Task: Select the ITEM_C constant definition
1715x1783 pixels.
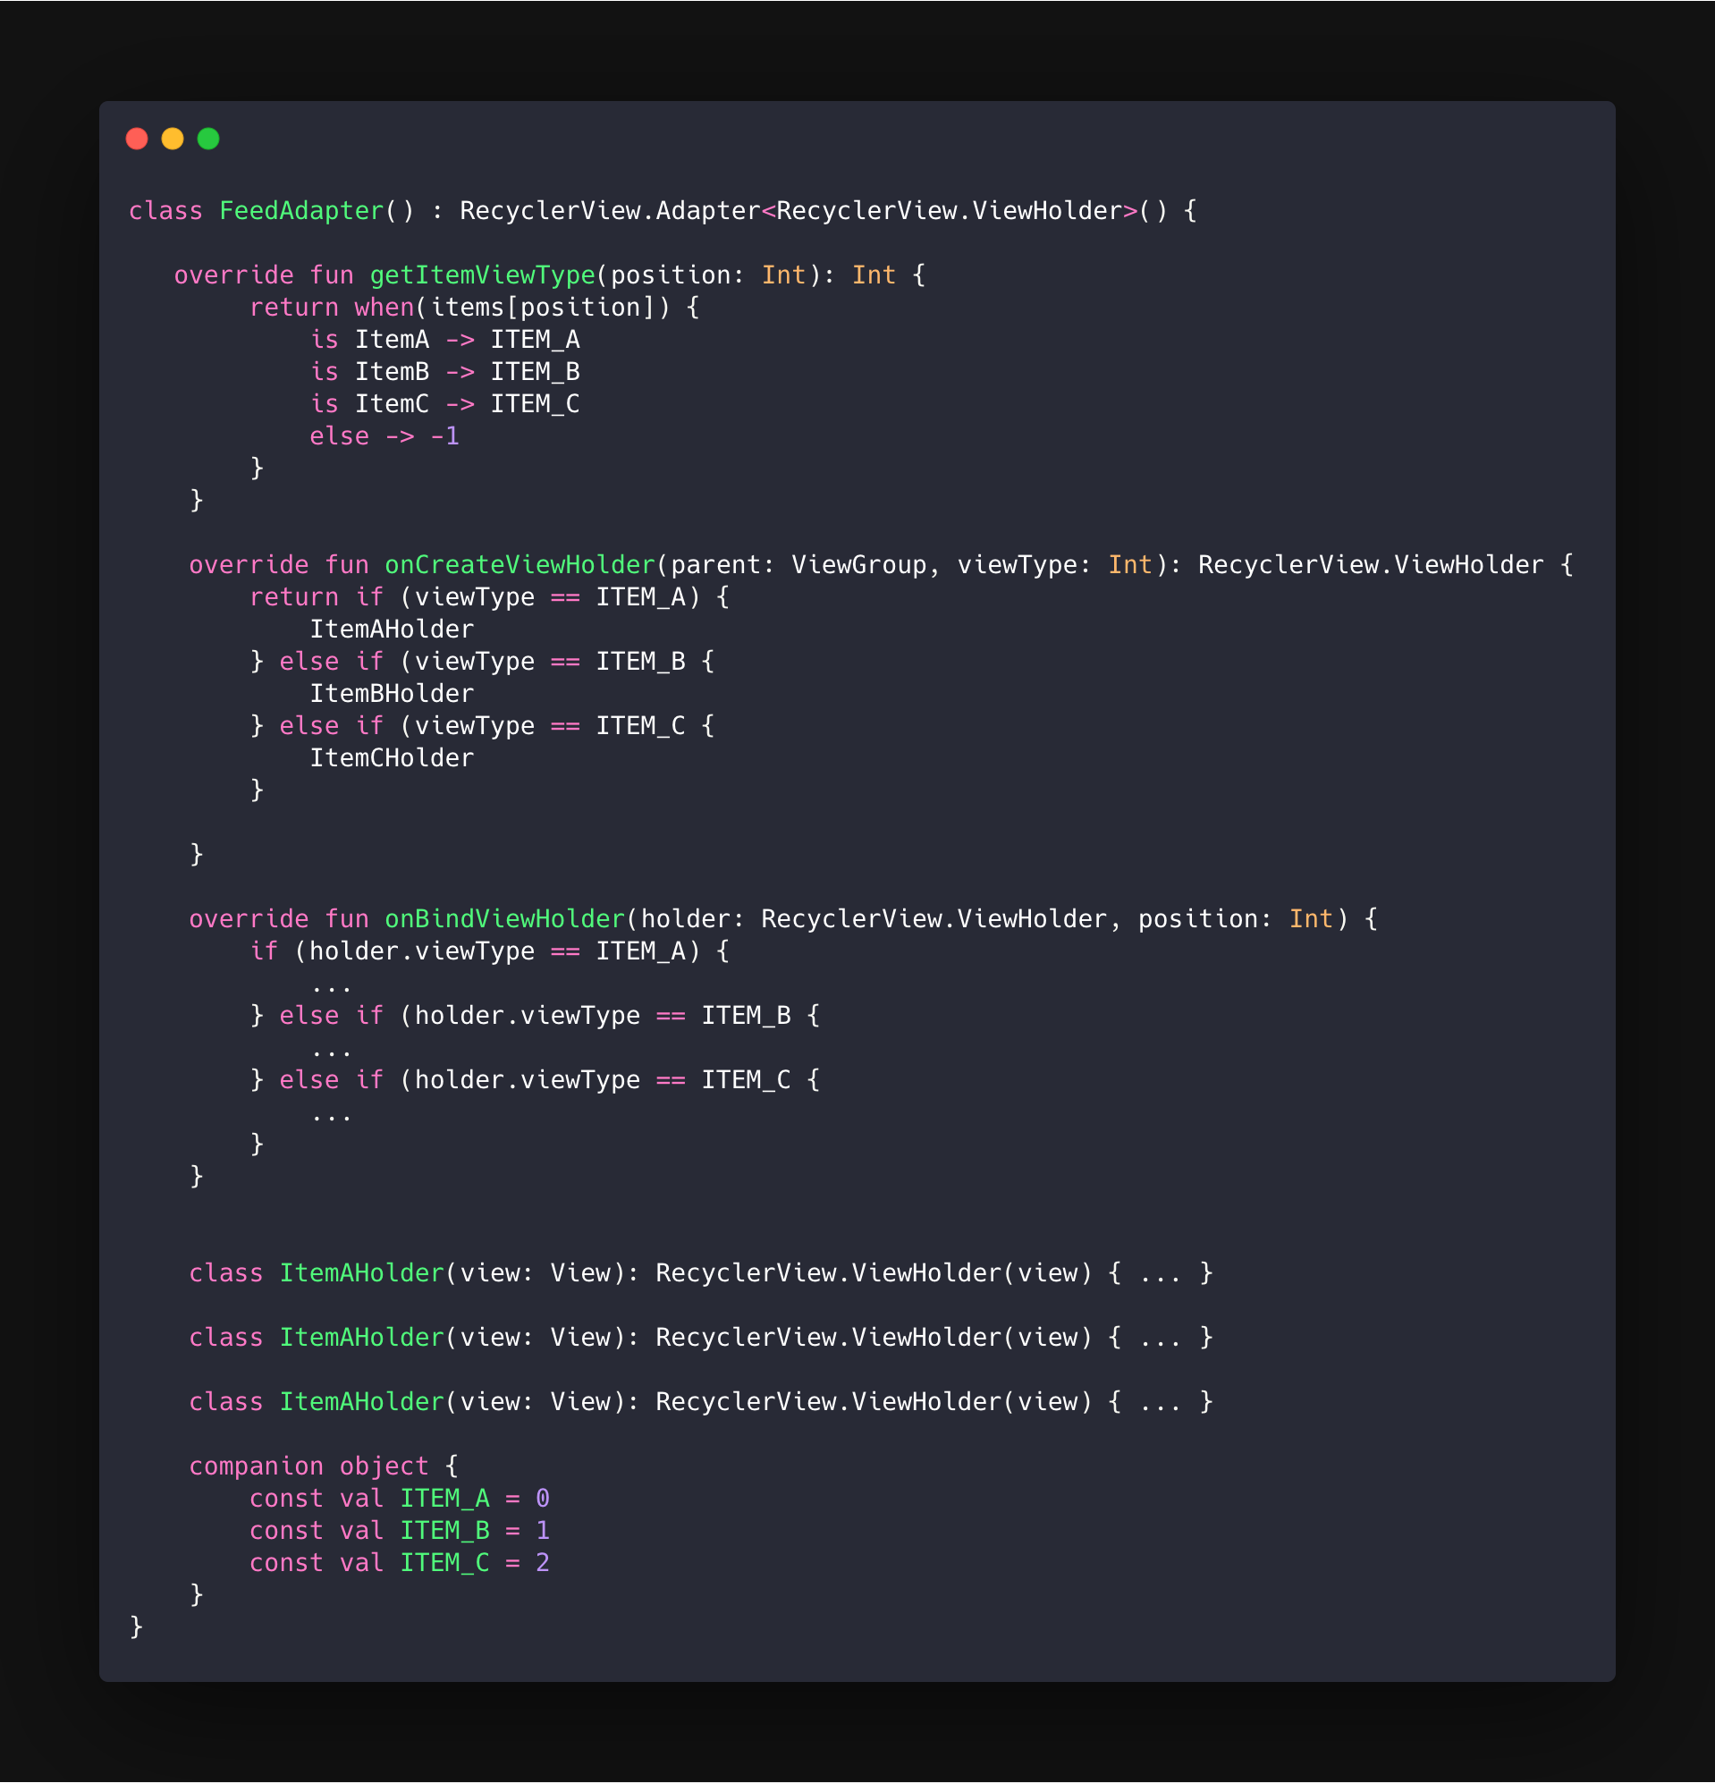Action: click(401, 1562)
